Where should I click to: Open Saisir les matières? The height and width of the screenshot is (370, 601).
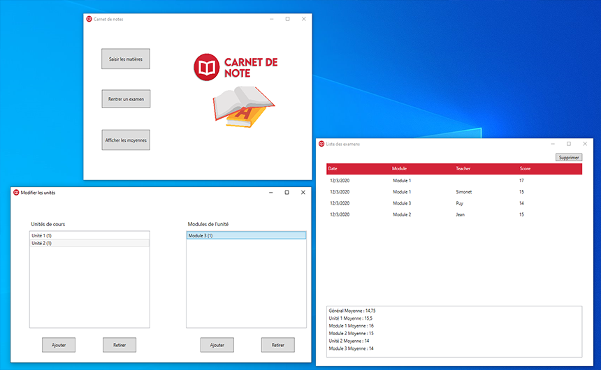point(126,59)
